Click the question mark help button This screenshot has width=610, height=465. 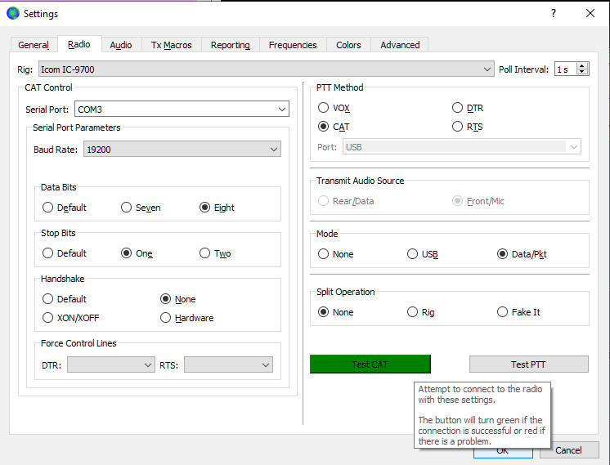click(553, 14)
